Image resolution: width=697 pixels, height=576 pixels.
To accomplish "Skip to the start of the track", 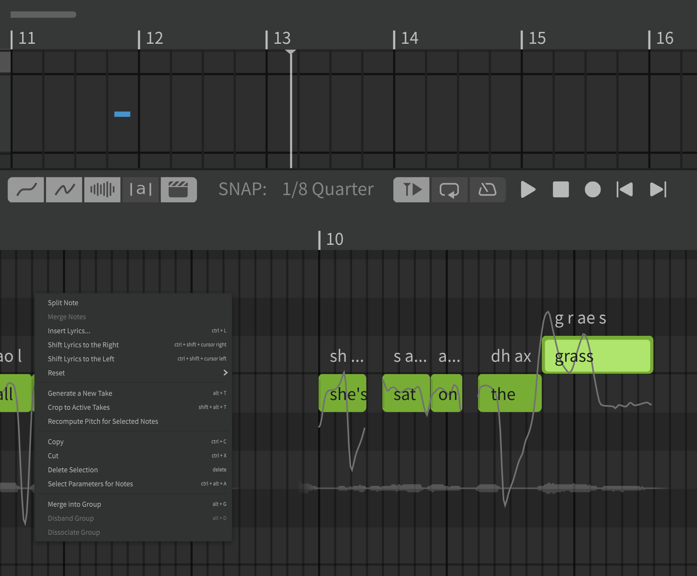I will click(x=625, y=190).
